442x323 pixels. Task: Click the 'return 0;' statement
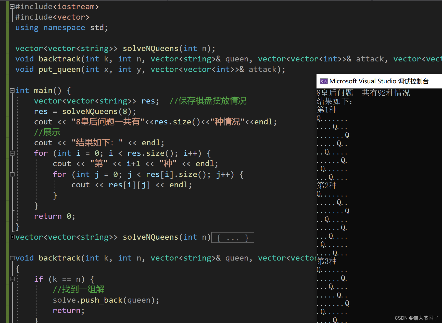click(x=55, y=216)
